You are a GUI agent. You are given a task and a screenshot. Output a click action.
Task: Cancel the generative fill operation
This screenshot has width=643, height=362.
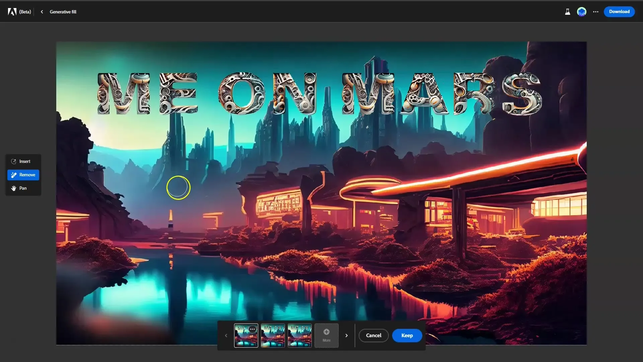click(x=374, y=335)
